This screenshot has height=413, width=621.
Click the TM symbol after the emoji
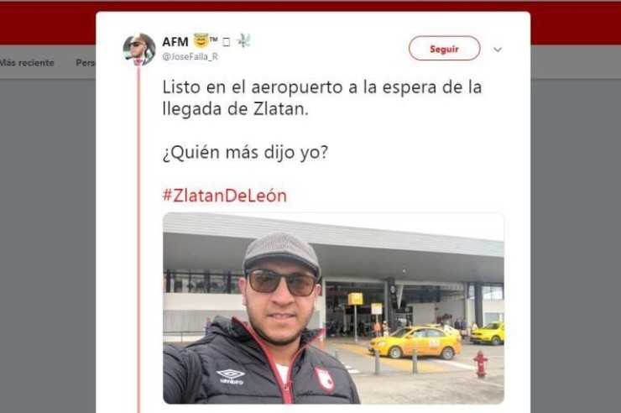point(214,39)
